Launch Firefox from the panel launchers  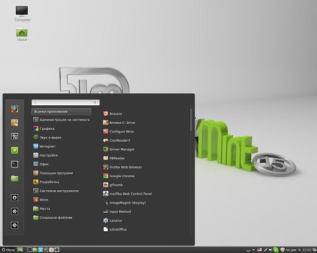pos(46,250)
